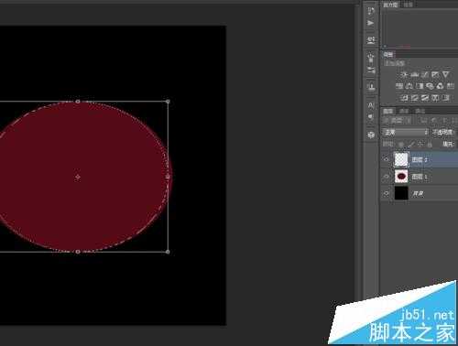Switch to the 路径 paths tab

pyautogui.click(x=420, y=111)
